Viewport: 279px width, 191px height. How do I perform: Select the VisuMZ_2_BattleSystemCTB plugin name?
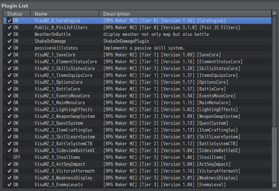click(x=63, y=144)
